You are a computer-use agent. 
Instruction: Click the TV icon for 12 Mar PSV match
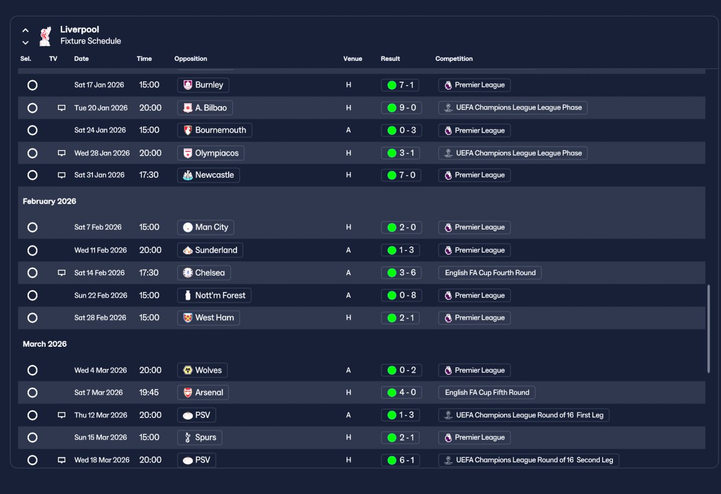tap(61, 415)
